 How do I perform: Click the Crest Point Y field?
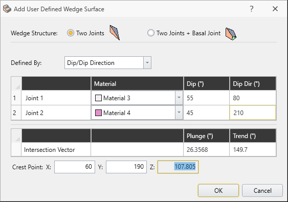(x=126, y=167)
